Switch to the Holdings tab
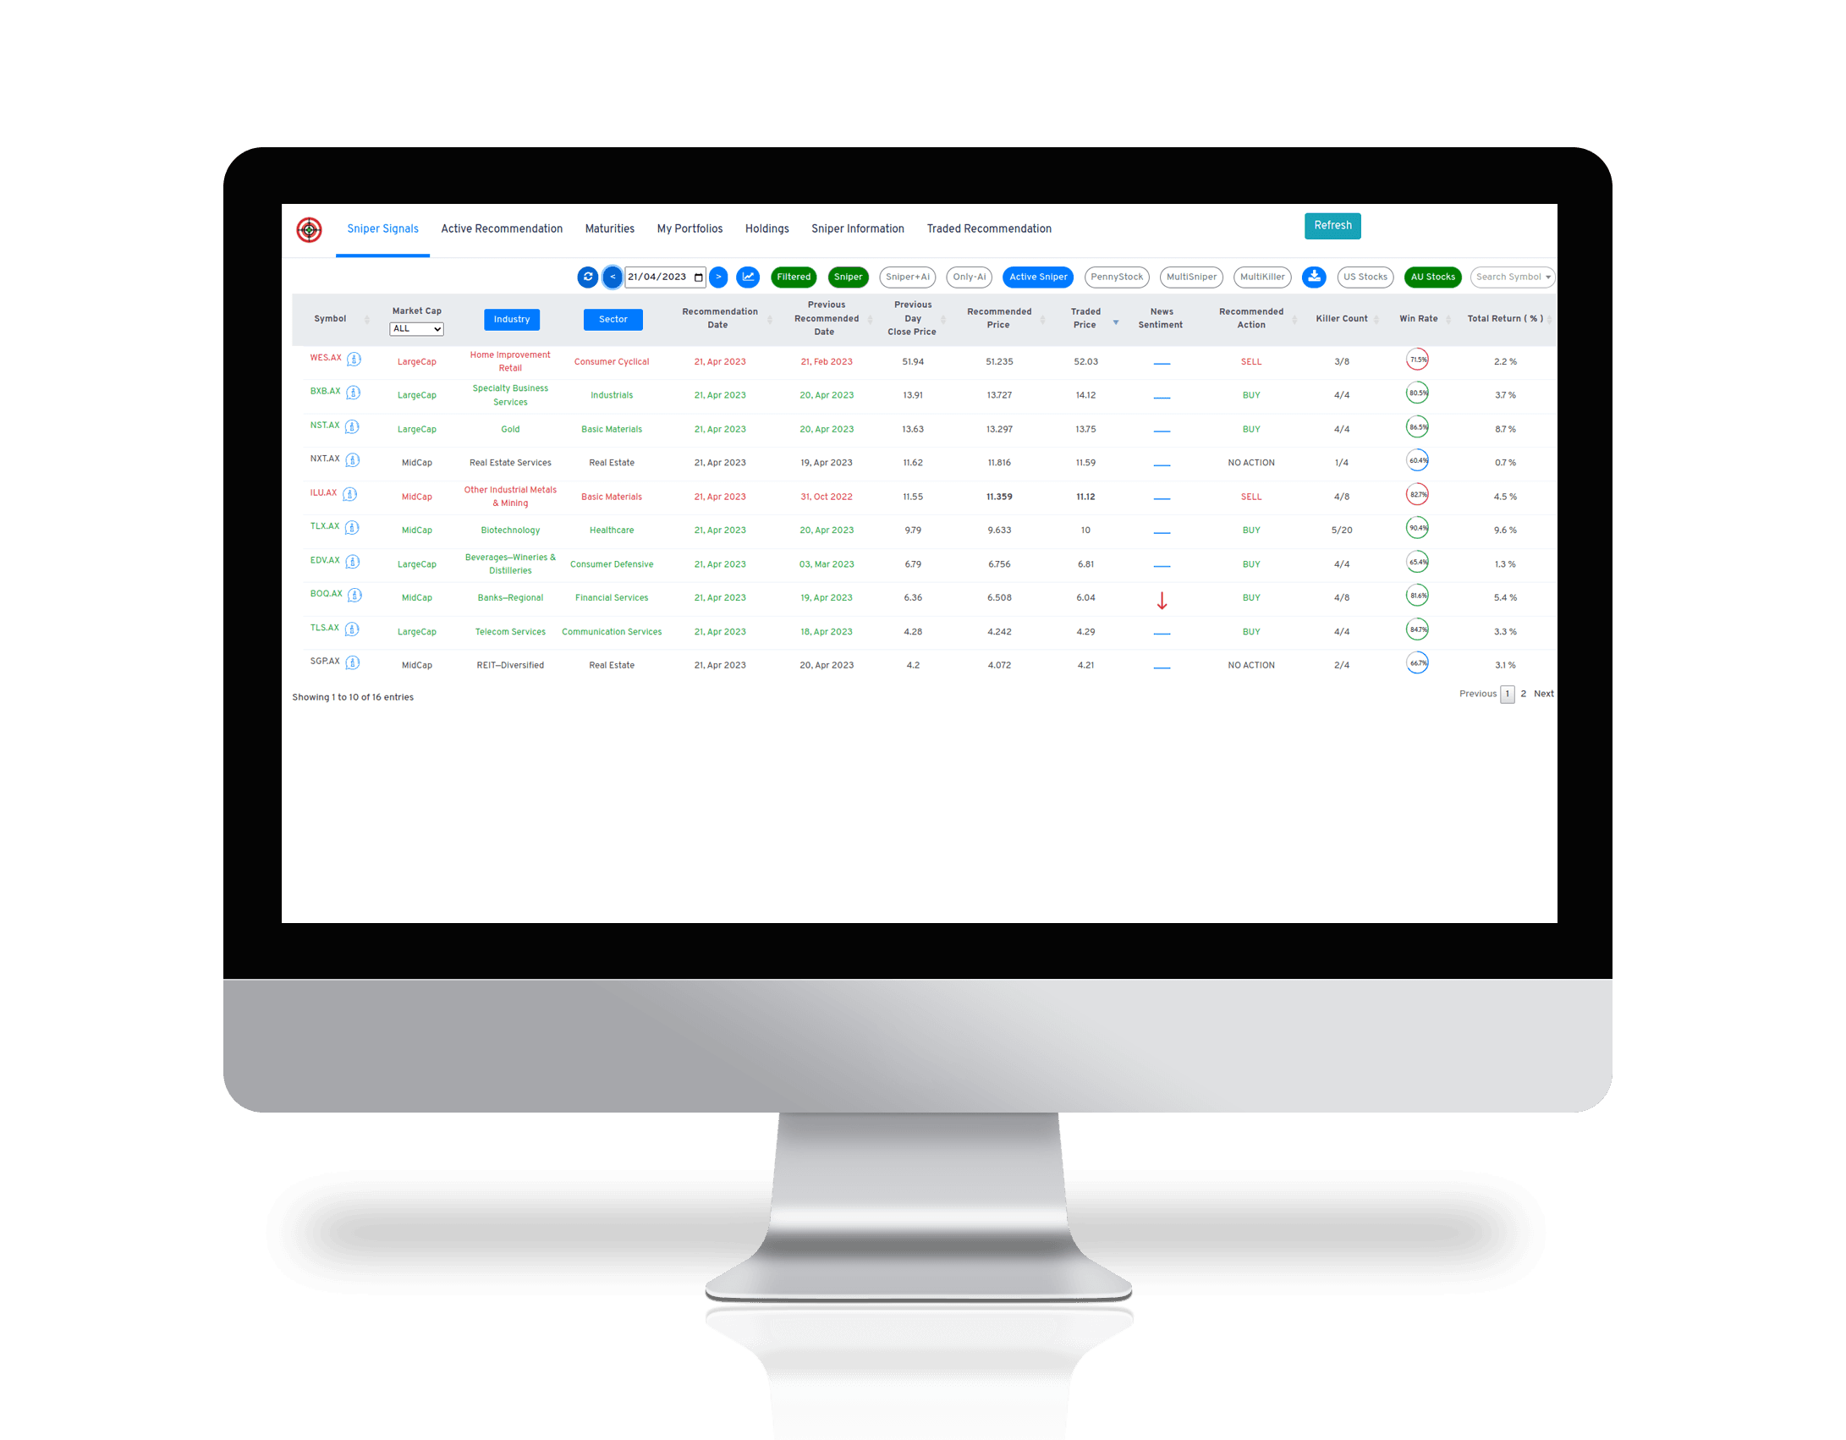This screenshot has height=1440, width=1846. coord(766,228)
